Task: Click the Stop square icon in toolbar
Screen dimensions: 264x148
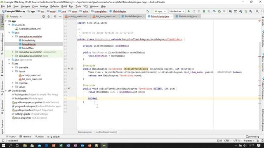Action: click(224, 11)
